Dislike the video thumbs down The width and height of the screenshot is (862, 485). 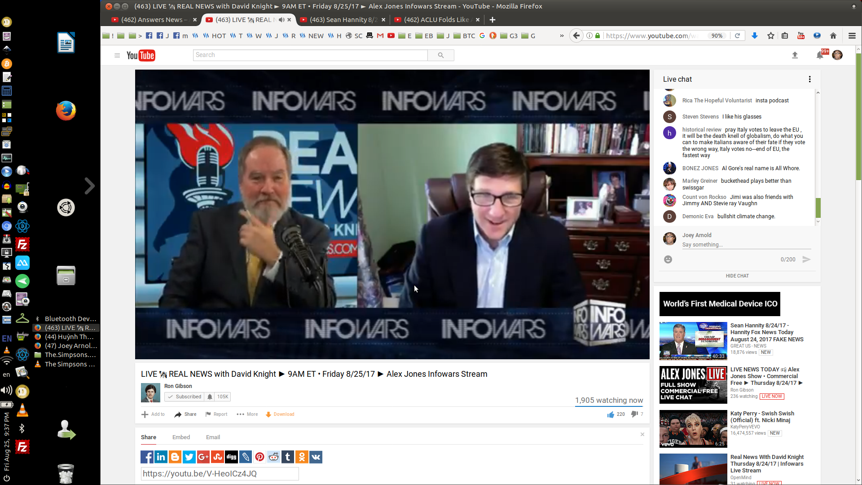[634, 414]
